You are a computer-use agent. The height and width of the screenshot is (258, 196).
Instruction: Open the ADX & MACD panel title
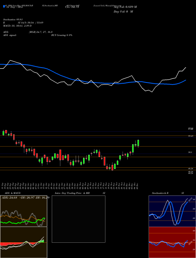click(x=13, y=193)
